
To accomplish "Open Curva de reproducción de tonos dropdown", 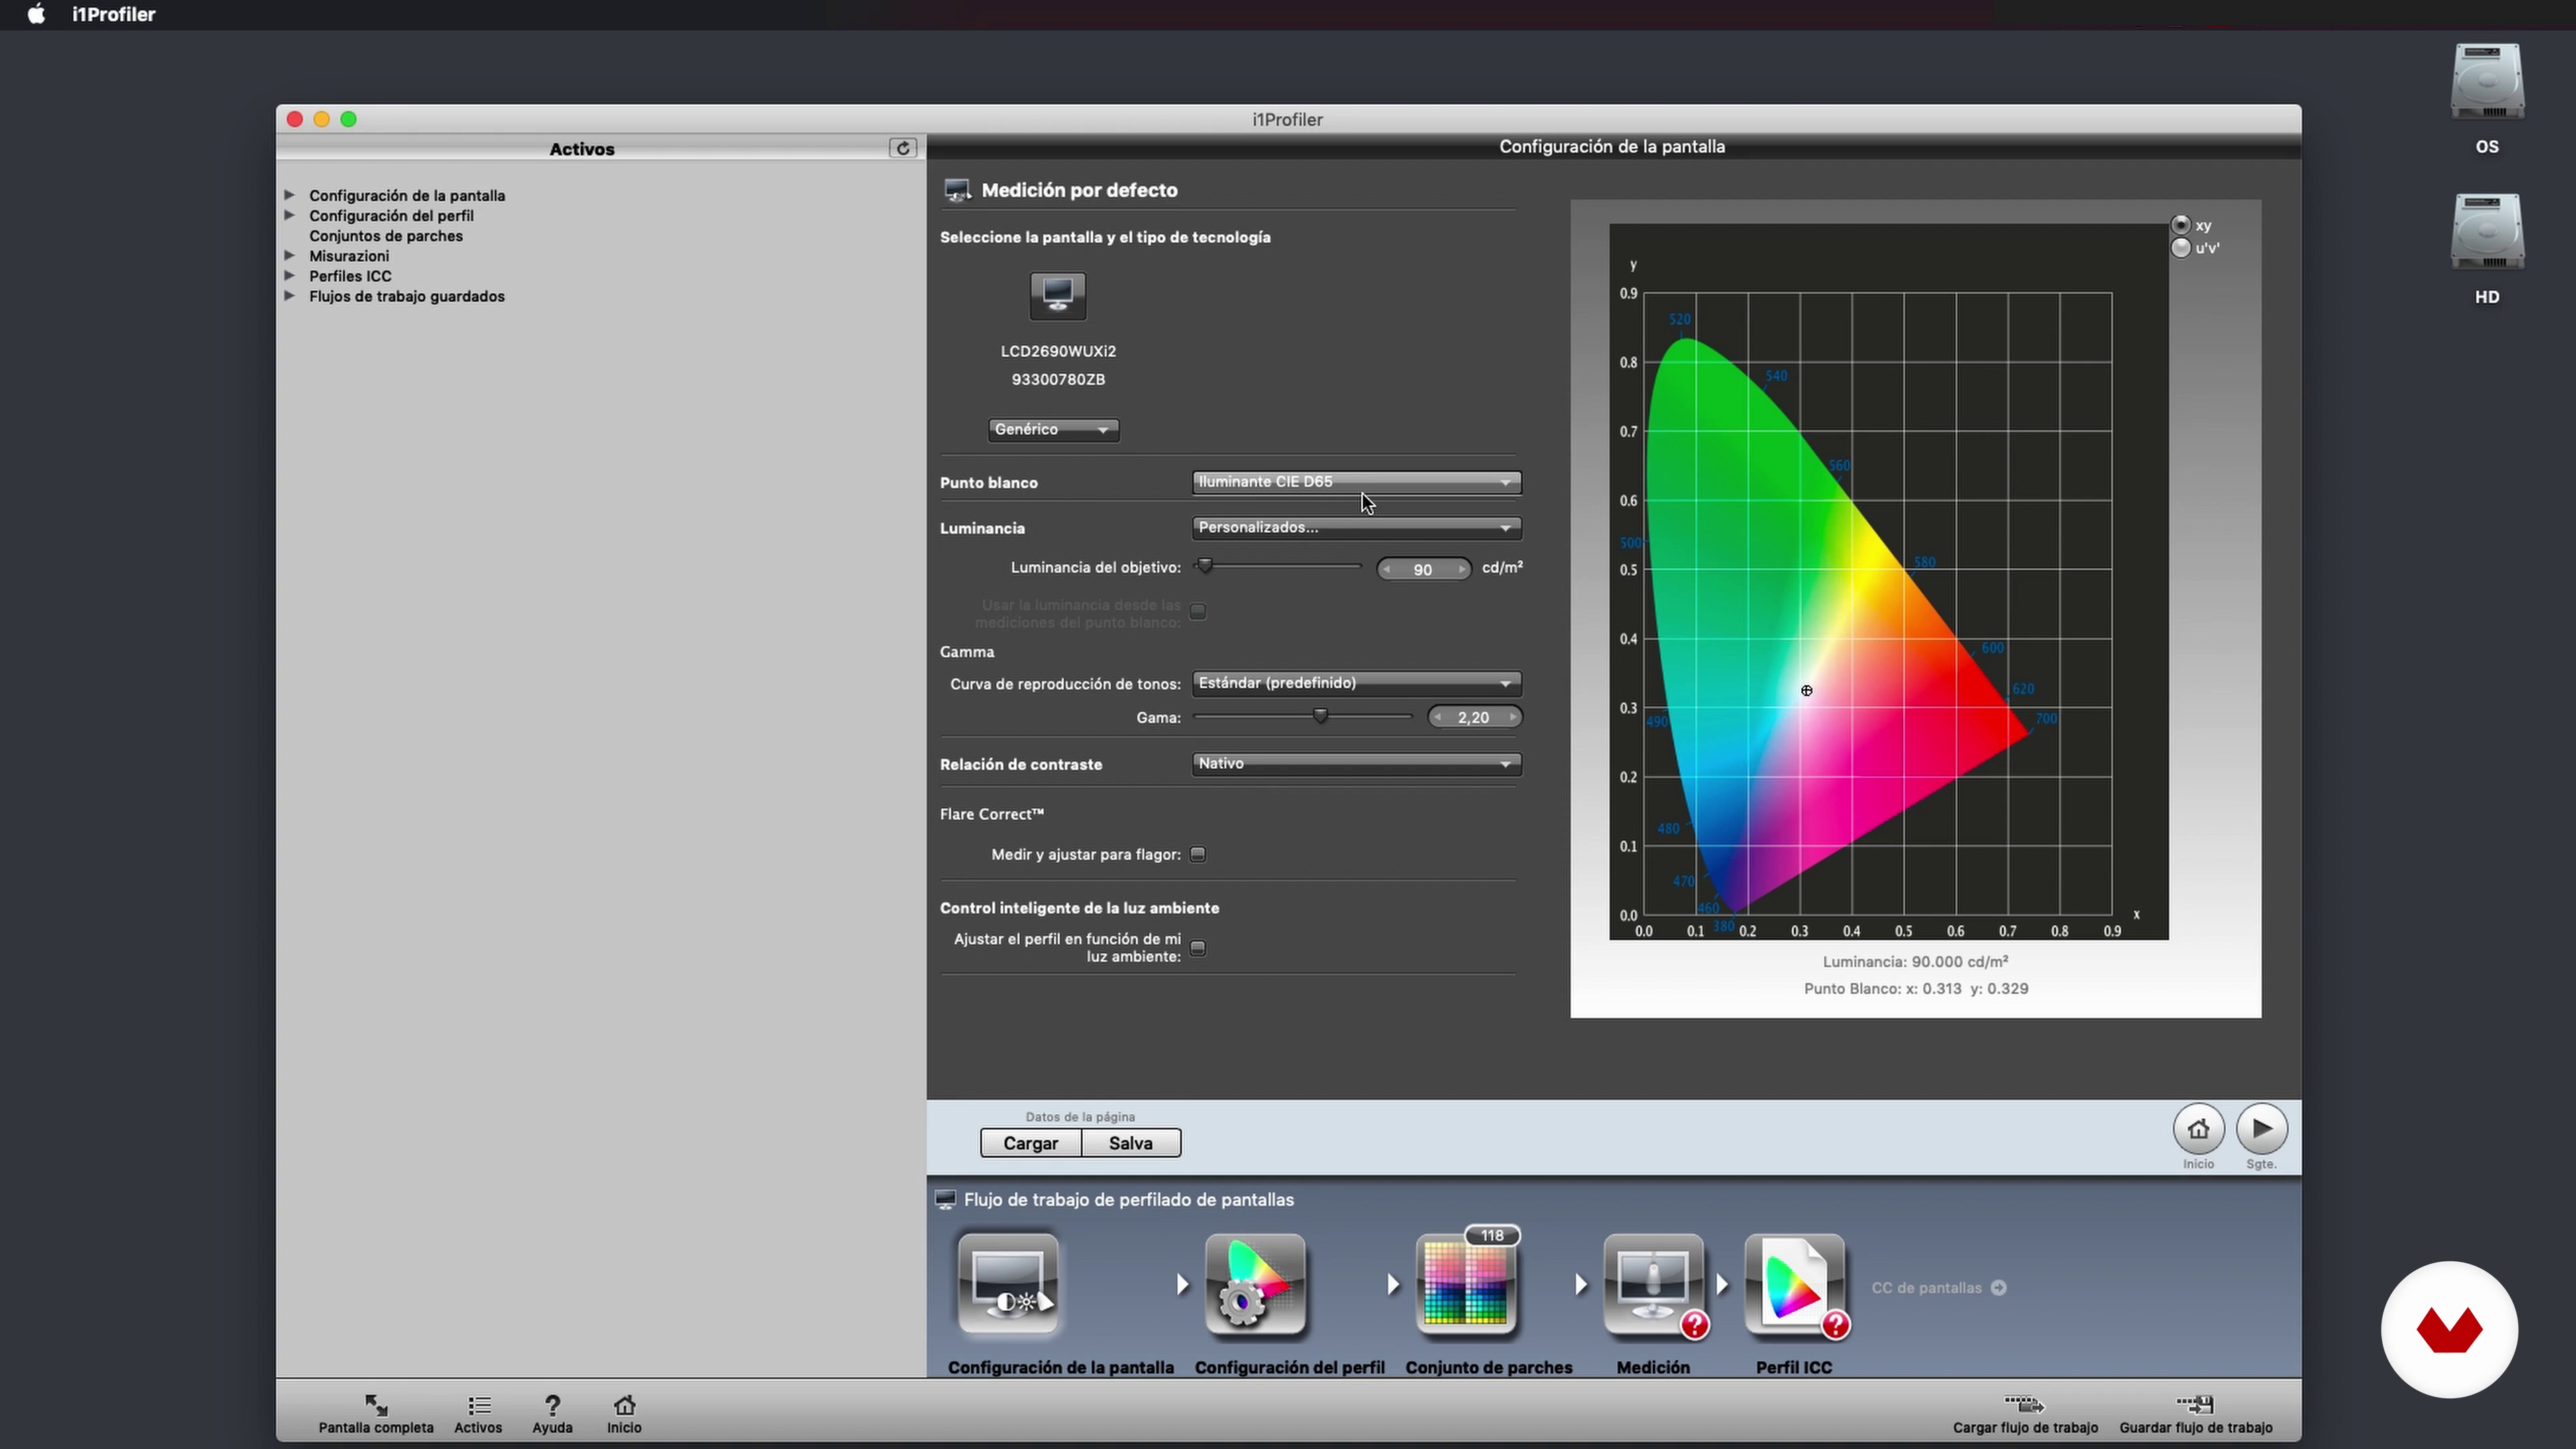I will [1356, 683].
